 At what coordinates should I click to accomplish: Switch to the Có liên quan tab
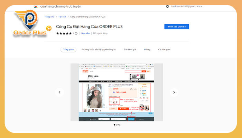pyautogui.click(x=164, y=49)
